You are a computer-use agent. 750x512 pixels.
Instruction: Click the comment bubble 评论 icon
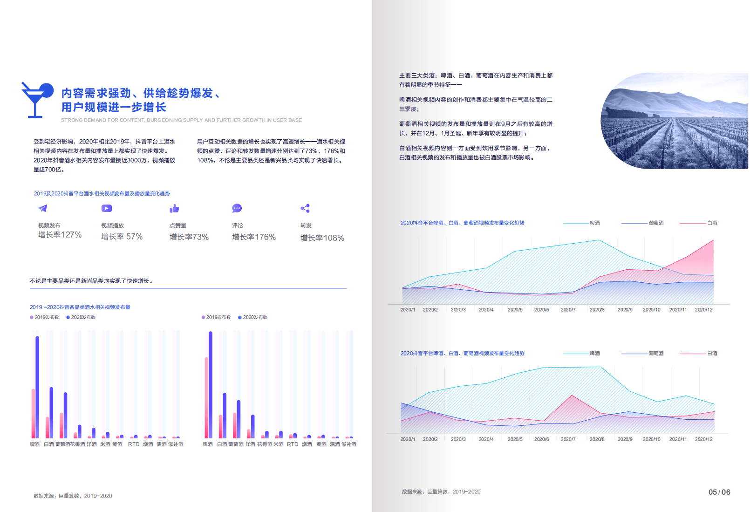tap(238, 209)
